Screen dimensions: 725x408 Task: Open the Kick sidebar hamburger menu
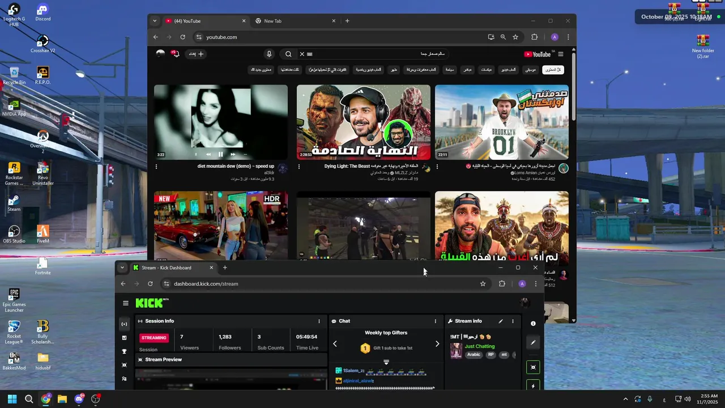[126, 303]
